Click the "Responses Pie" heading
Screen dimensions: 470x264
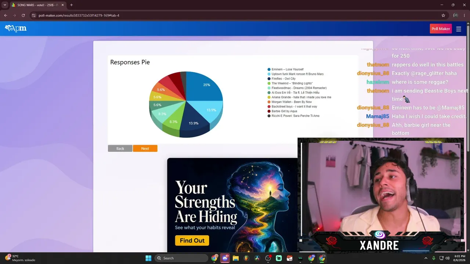[x=130, y=62]
